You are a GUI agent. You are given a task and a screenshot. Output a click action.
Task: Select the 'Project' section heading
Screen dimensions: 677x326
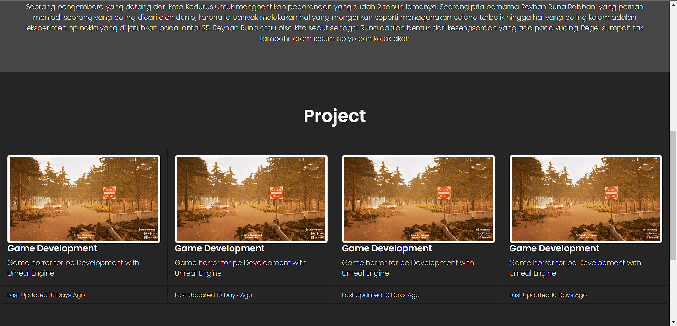(334, 116)
